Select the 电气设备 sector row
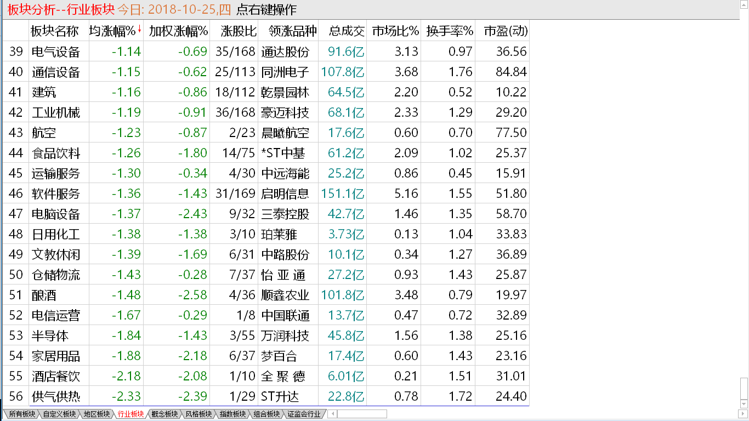Screen dimensions: 749x421 click(266, 52)
